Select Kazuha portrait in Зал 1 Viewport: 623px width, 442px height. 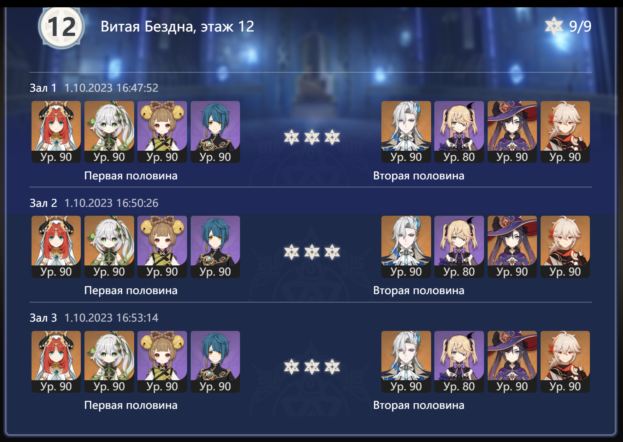(565, 132)
